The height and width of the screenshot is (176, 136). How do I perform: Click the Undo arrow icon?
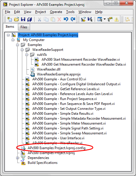(66, 19)
